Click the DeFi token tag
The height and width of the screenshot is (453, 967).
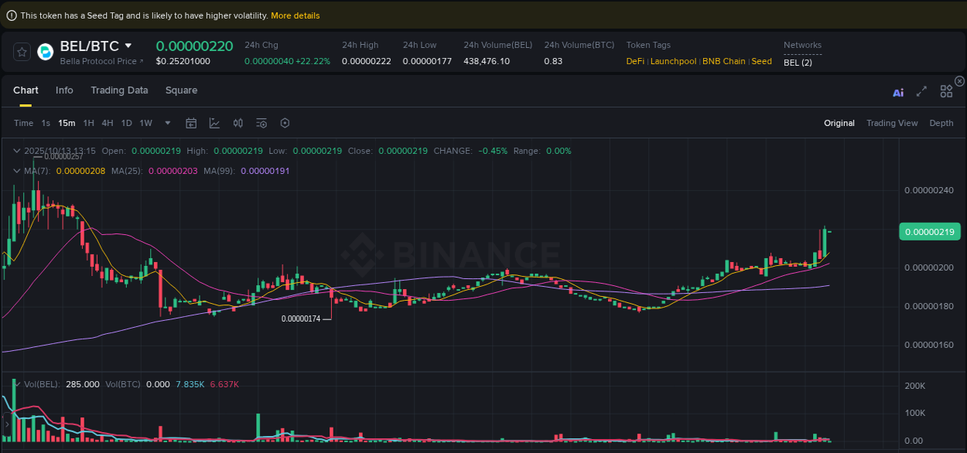click(634, 61)
